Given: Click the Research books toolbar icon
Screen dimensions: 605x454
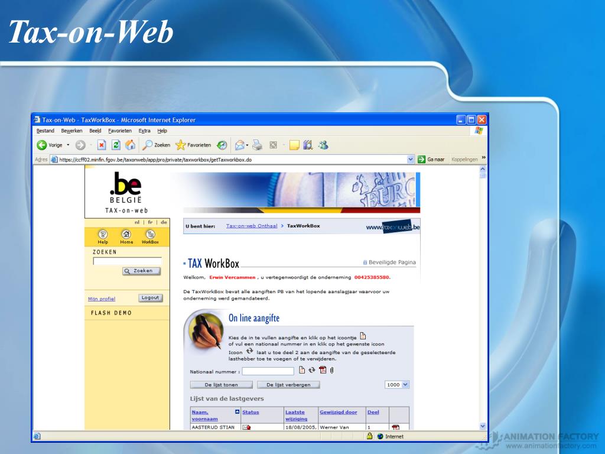Looking at the screenshot, I should [x=308, y=145].
